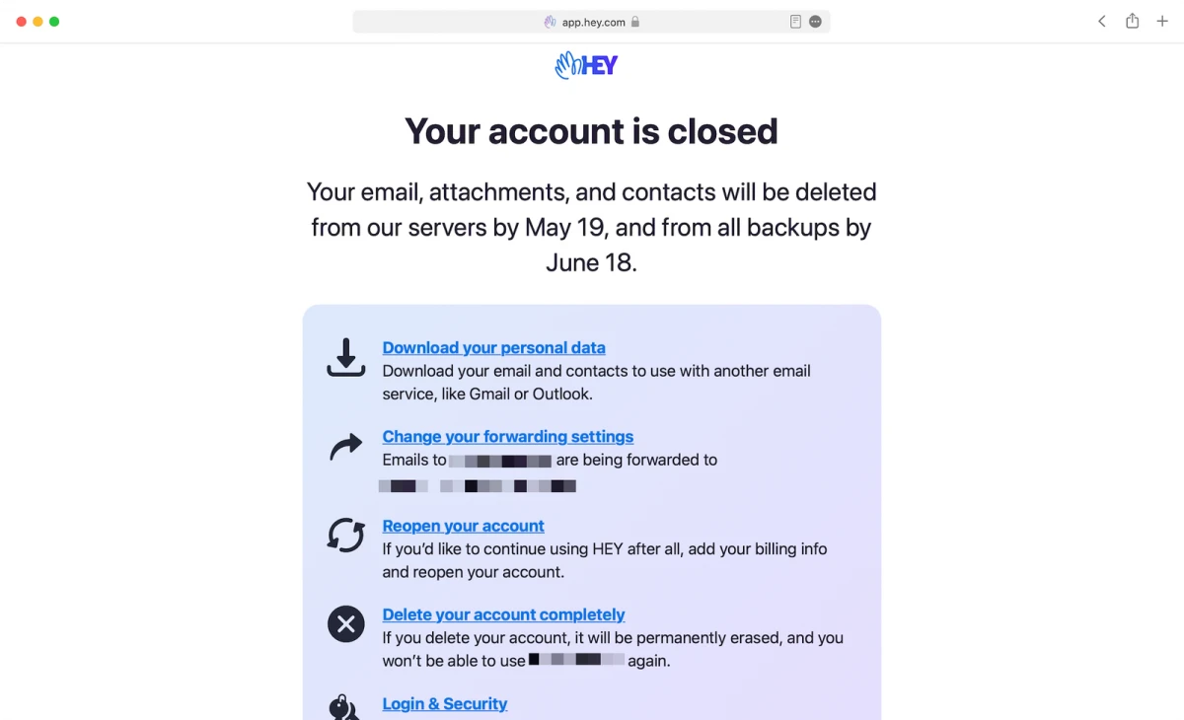Open the Login & Security link
This screenshot has width=1184, height=720.
tap(444, 703)
